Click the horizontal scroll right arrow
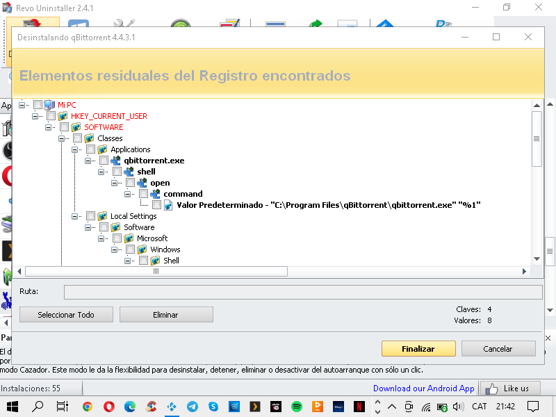Screen dimensions: 556x417 click(524, 271)
